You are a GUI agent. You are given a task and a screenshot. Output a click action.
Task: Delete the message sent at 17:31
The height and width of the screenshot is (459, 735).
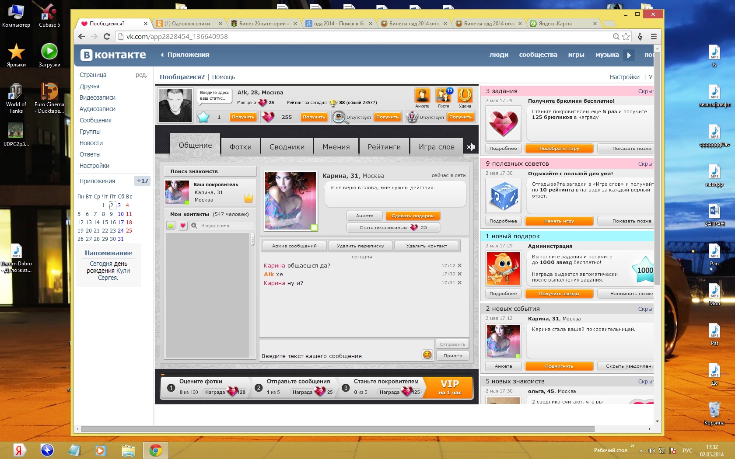coord(459,283)
